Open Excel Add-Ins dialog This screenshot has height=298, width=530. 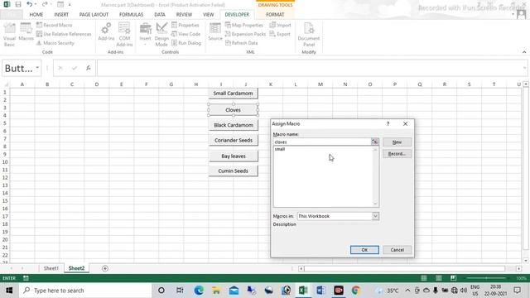point(106,32)
